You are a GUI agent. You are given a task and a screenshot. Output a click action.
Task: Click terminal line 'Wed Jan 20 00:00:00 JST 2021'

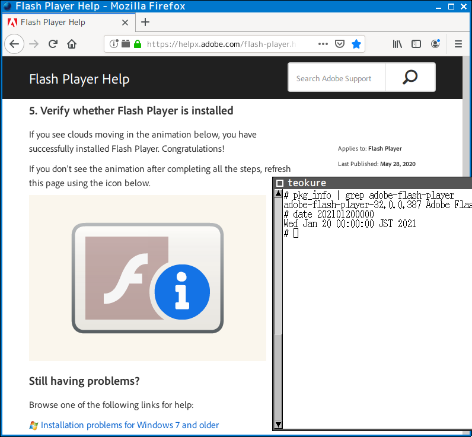pos(350,224)
